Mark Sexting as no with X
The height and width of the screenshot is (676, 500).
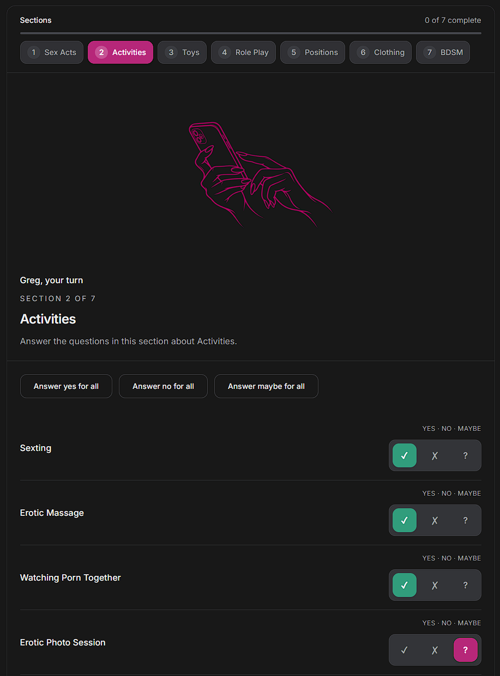pos(435,455)
